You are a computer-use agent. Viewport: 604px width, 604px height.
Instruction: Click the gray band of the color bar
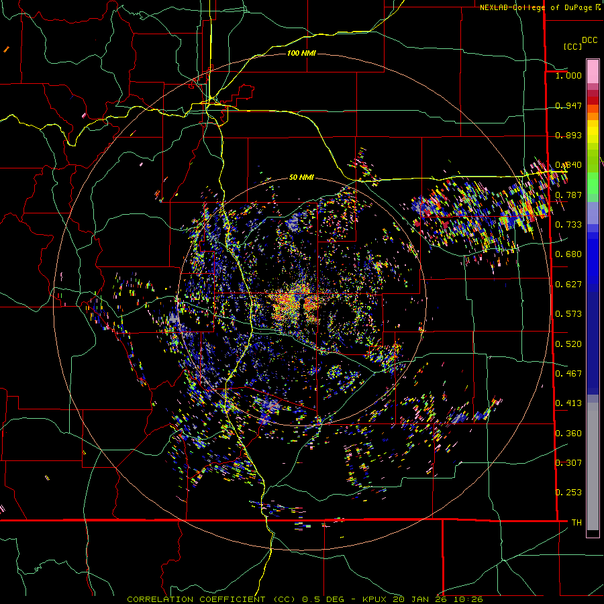click(x=593, y=466)
